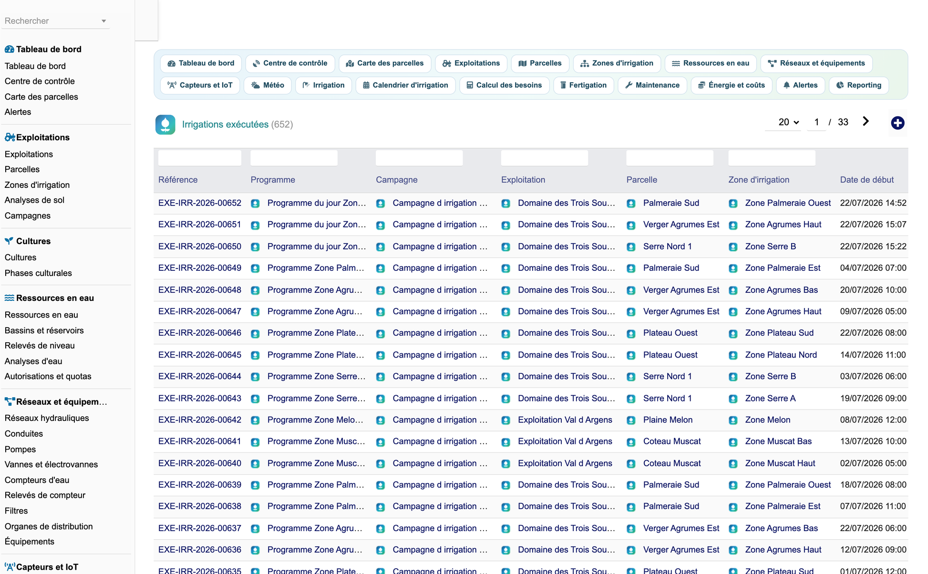The height and width of the screenshot is (574, 928).
Task: Click date cell 08/07/2026 12:00
Action: [873, 420]
